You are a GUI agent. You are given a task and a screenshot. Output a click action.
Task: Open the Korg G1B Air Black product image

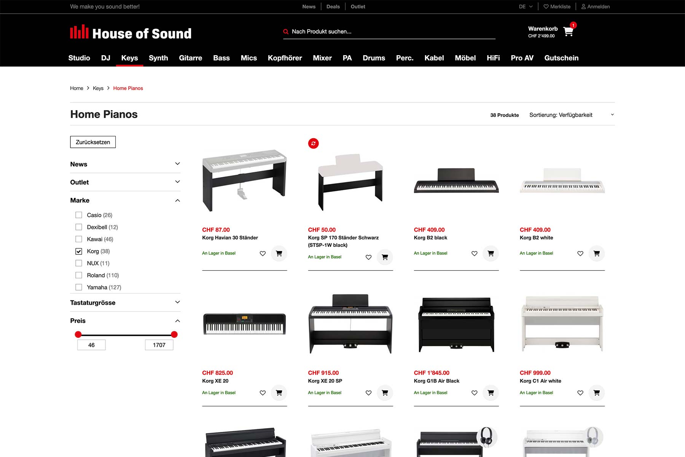(456, 324)
